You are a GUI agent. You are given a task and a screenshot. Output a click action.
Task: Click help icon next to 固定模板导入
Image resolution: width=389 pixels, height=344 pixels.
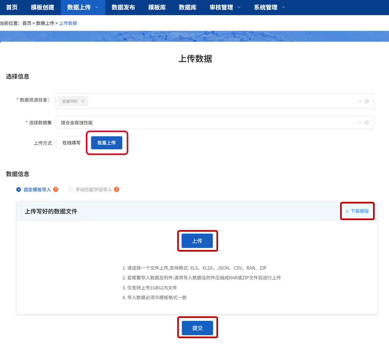pos(56,189)
